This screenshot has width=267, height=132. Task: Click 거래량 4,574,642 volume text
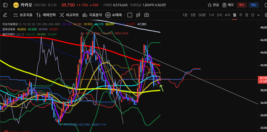click(115, 5)
